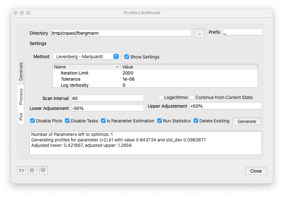
Task: Click the Name column sort chevron
Action: 117,67
